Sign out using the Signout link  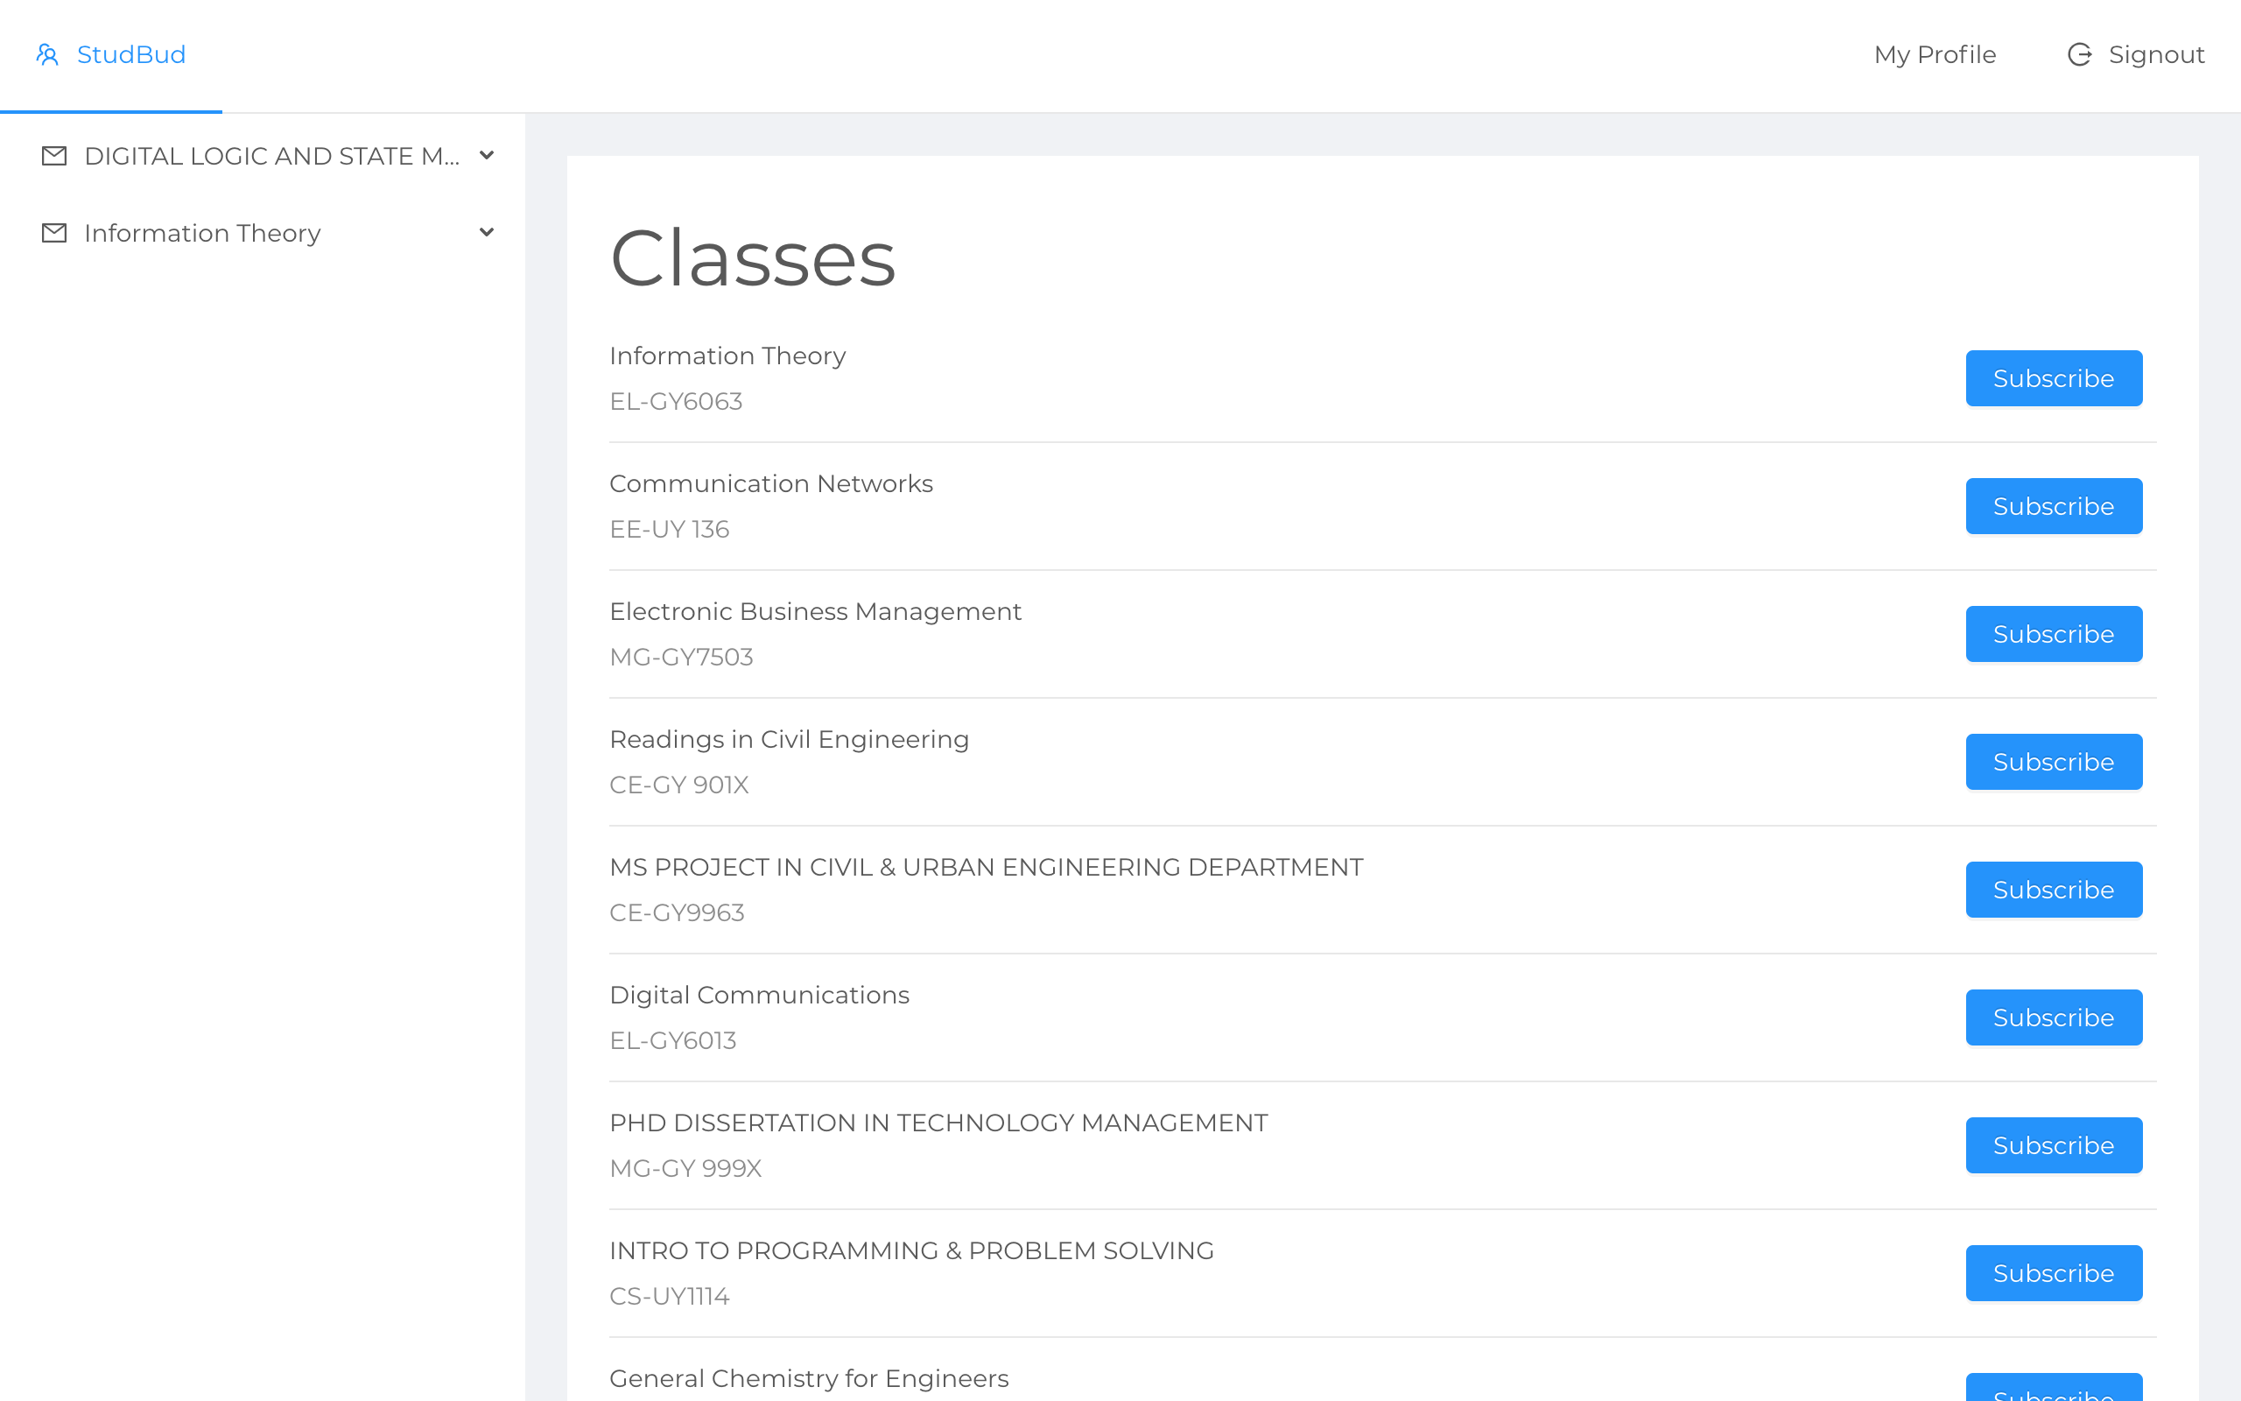point(2156,54)
